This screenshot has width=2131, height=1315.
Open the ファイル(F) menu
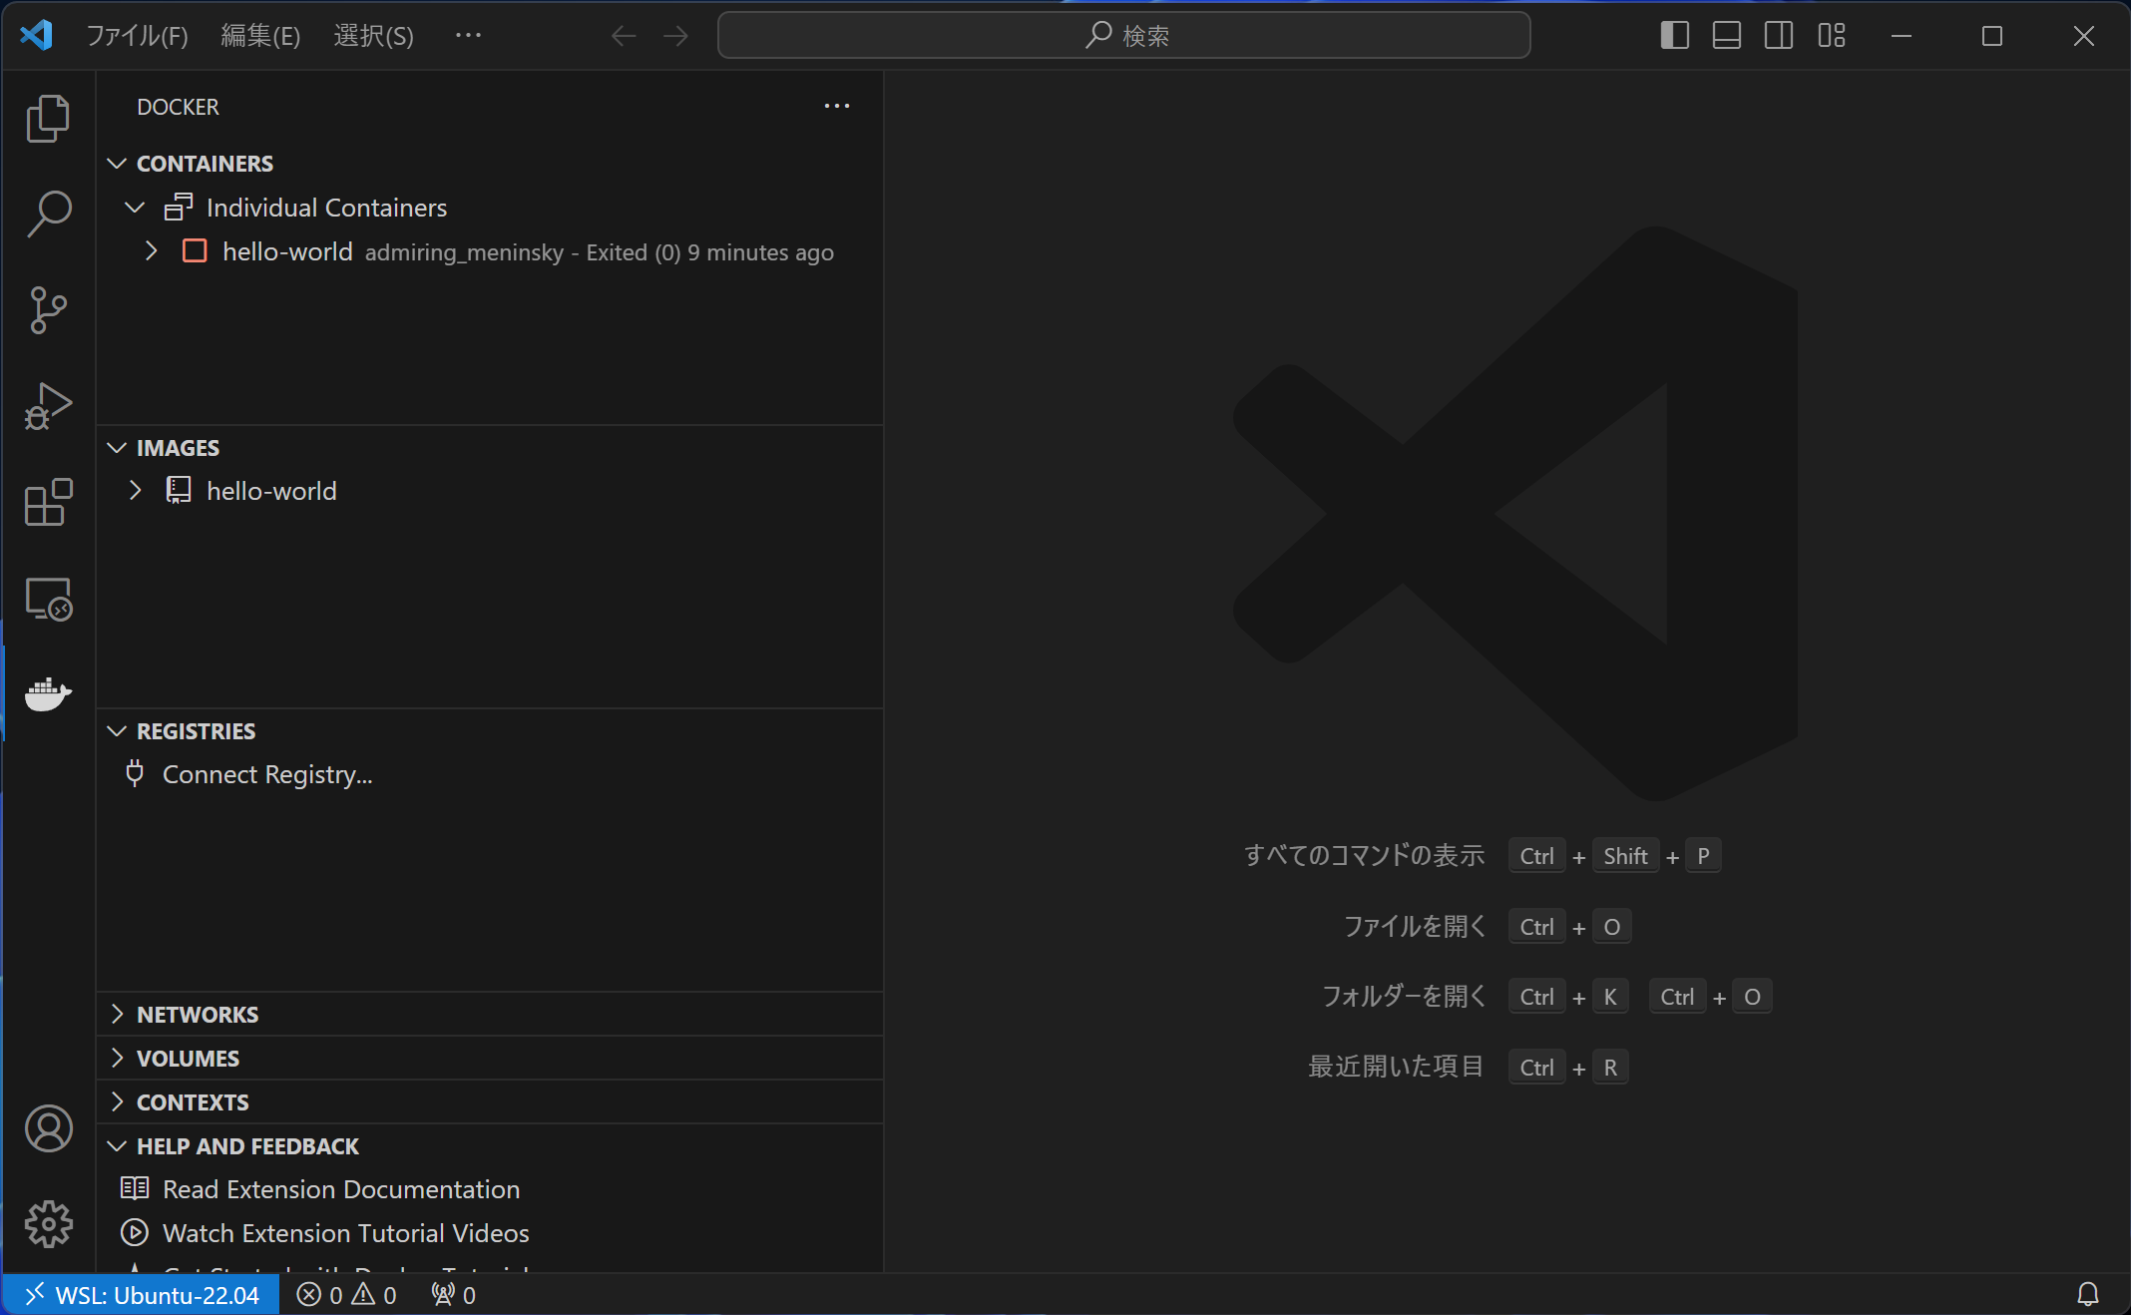point(137,35)
